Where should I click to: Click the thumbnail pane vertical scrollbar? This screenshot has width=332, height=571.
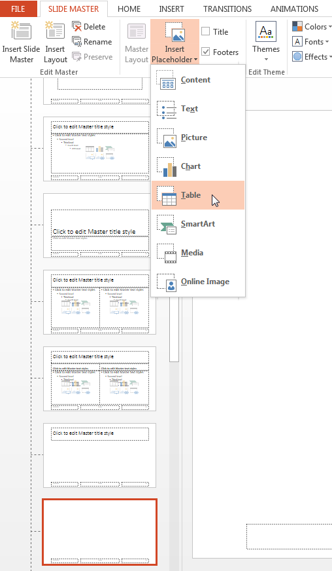174,329
